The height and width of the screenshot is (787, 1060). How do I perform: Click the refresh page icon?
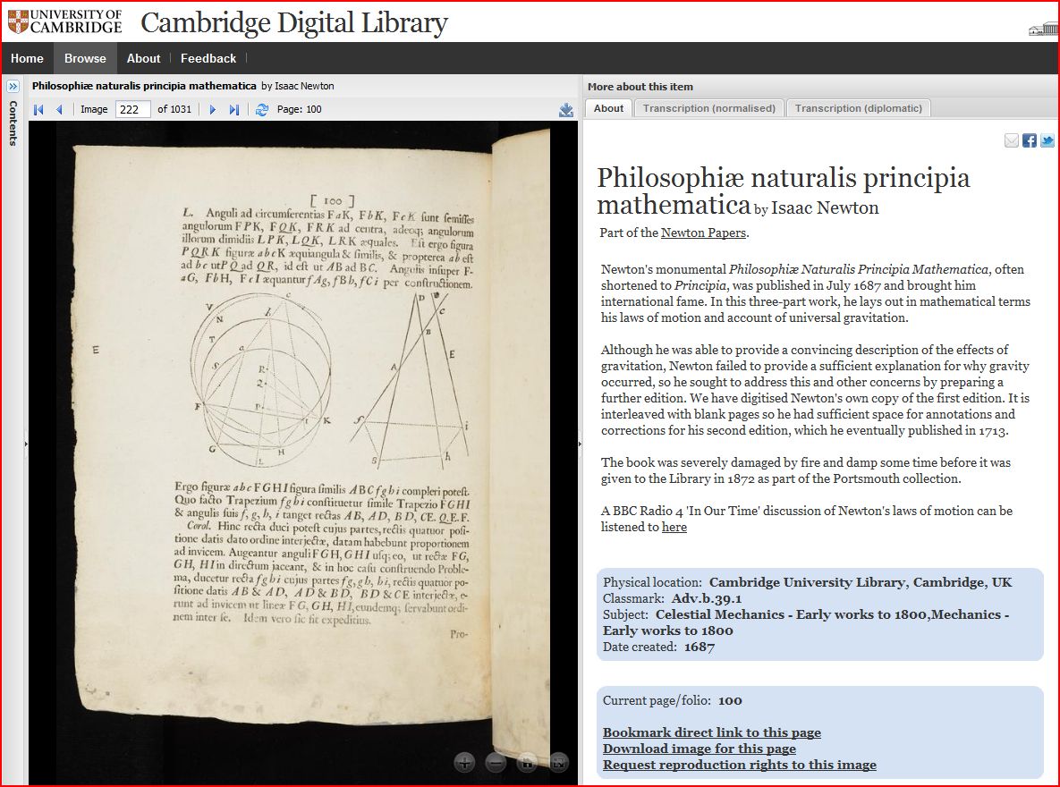tap(262, 109)
